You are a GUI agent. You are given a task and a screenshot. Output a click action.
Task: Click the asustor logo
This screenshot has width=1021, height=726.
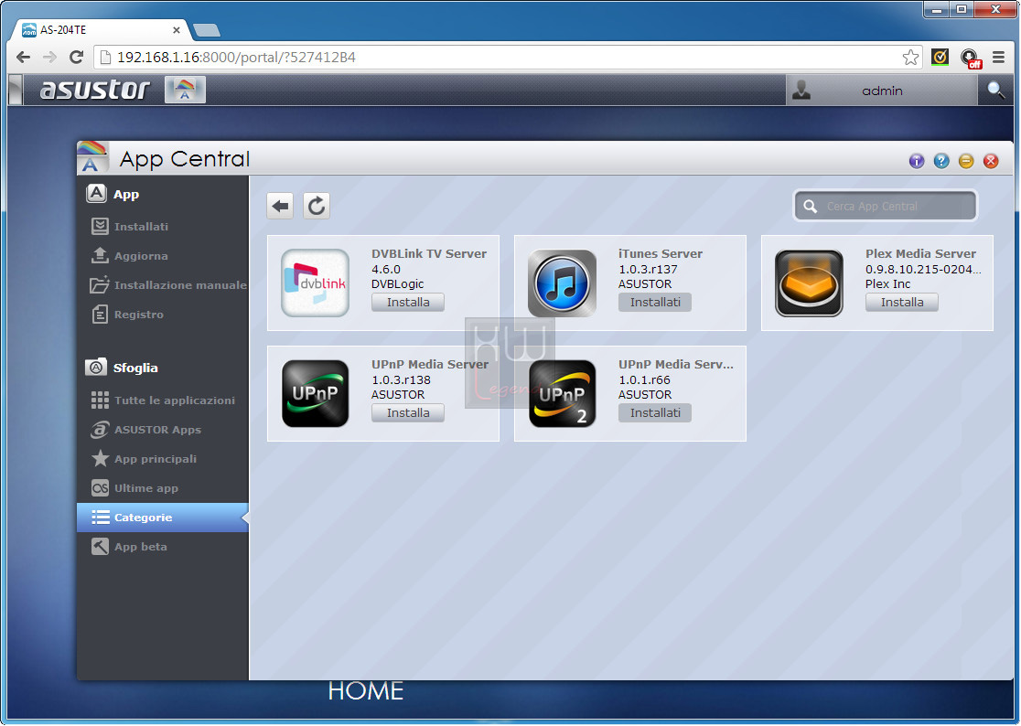click(x=95, y=89)
